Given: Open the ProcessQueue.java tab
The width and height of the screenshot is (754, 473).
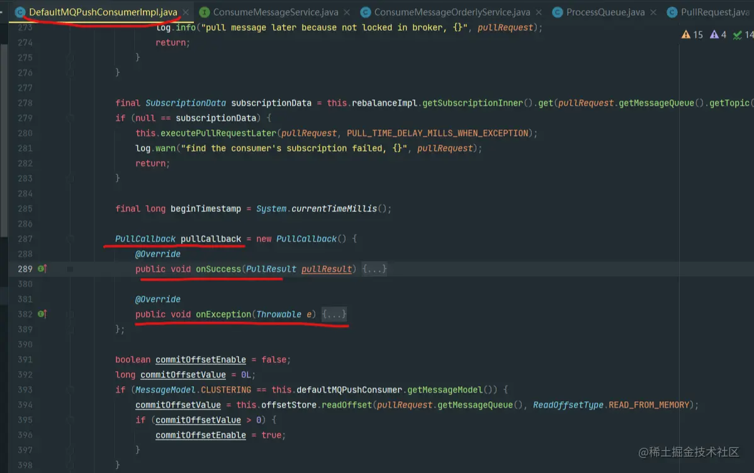Looking at the screenshot, I should (605, 12).
